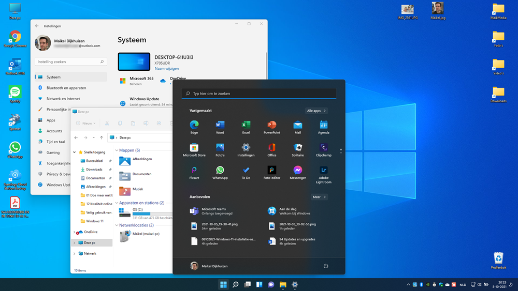The width and height of the screenshot is (518, 291).
Task: Expand Netwerk node in Explorer tree
Action: tap(74, 253)
